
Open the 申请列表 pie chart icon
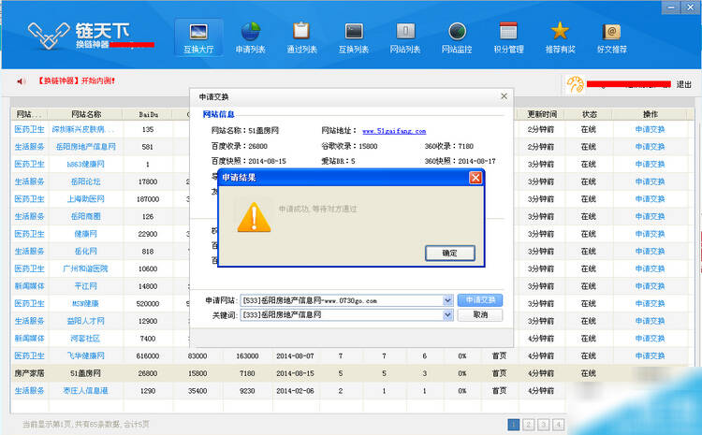click(250, 37)
